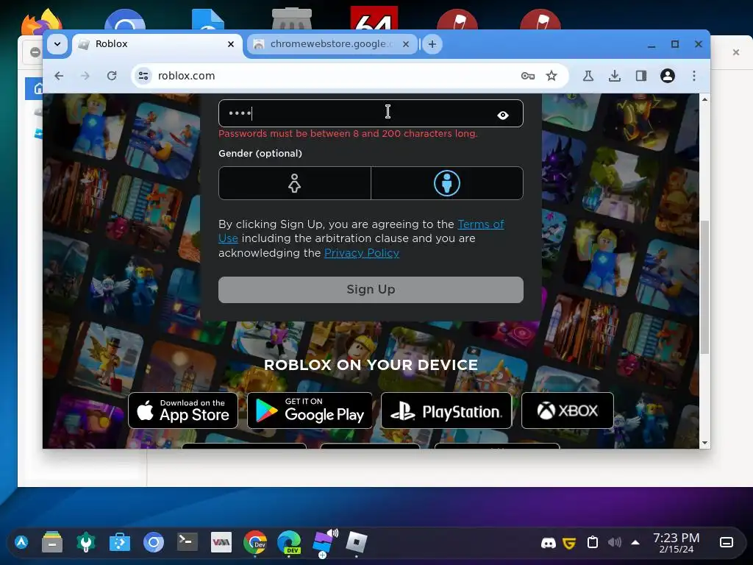Click the page scroll-down arrow
The height and width of the screenshot is (565, 753).
[x=704, y=443]
